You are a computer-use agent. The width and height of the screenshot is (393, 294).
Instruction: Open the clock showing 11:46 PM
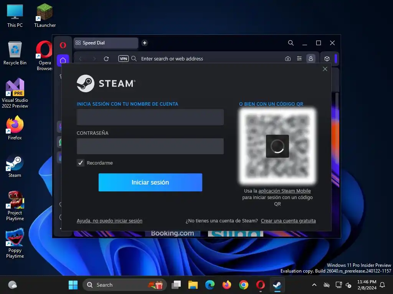[367, 285]
